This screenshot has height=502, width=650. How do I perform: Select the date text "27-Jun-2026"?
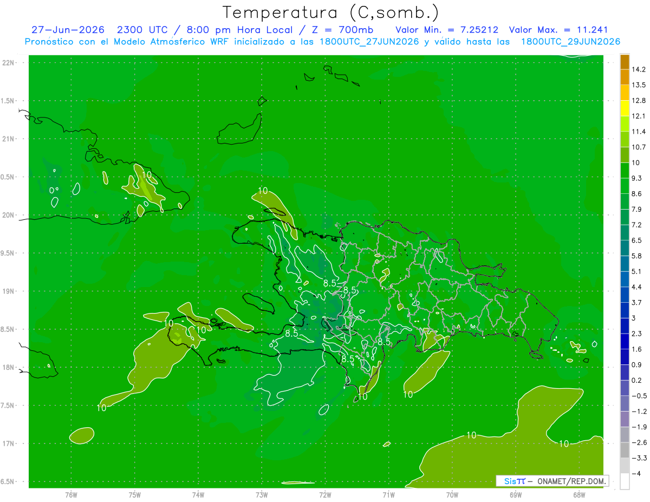point(68,30)
